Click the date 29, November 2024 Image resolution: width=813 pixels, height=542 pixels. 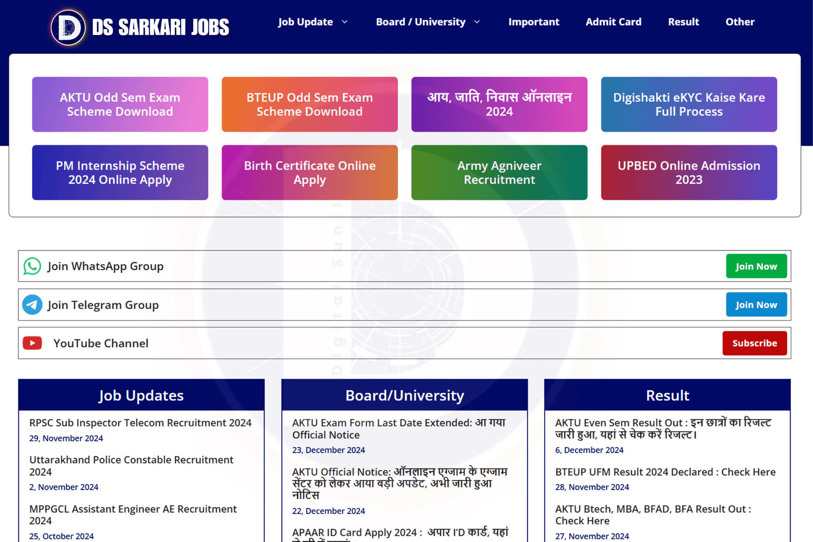(66, 438)
